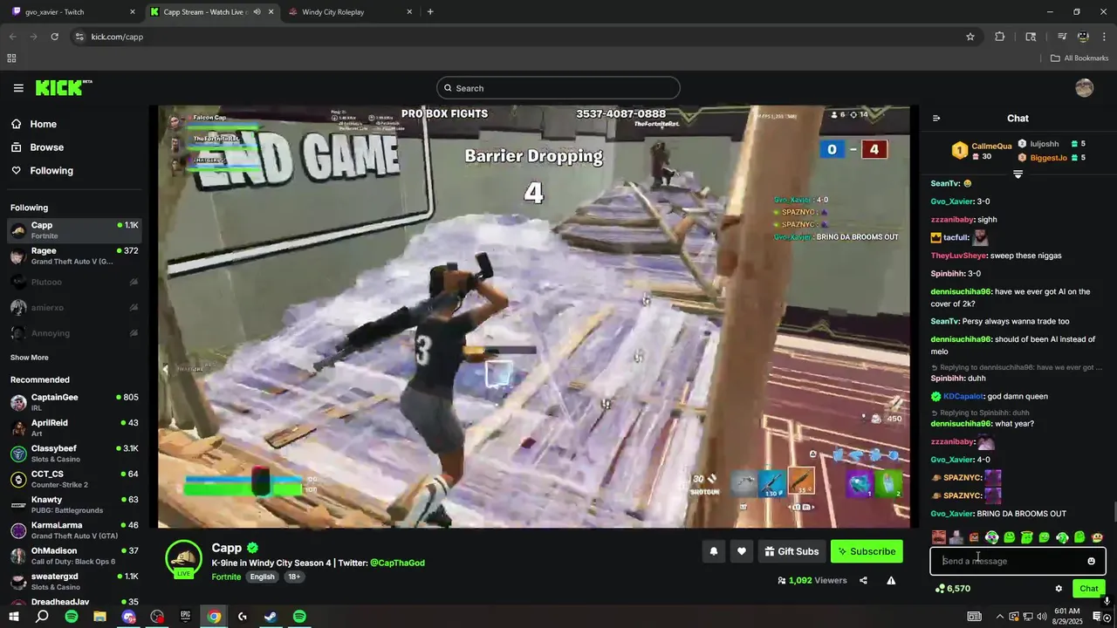Open AprilReid recommended channel

coord(74,427)
